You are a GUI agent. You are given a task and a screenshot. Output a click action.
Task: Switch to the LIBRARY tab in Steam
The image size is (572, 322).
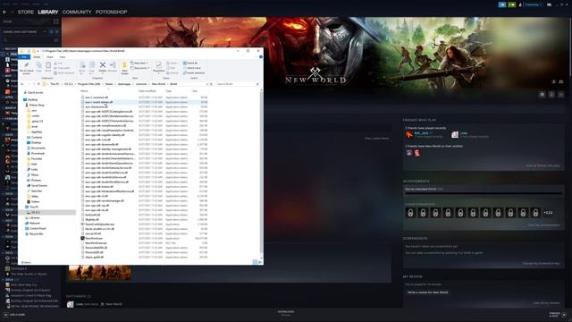(47, 12)
